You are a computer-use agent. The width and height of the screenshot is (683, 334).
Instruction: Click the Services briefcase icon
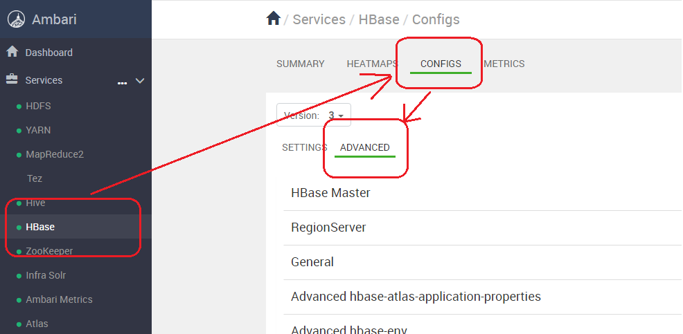pyautogui.click(x=12, y=80)
